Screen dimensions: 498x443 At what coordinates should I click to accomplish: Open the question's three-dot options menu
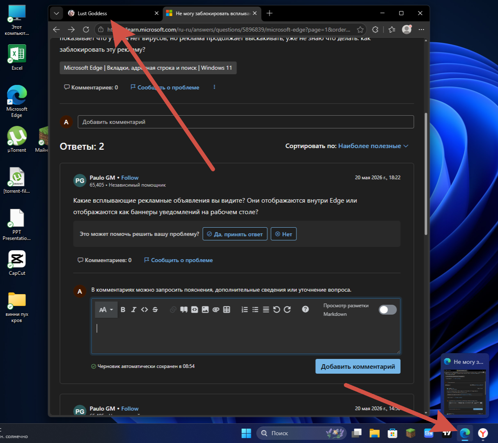click(x=214, y=87)
